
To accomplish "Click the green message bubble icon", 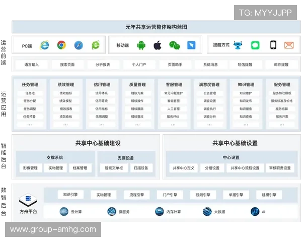I will click(x=255, y=45).
